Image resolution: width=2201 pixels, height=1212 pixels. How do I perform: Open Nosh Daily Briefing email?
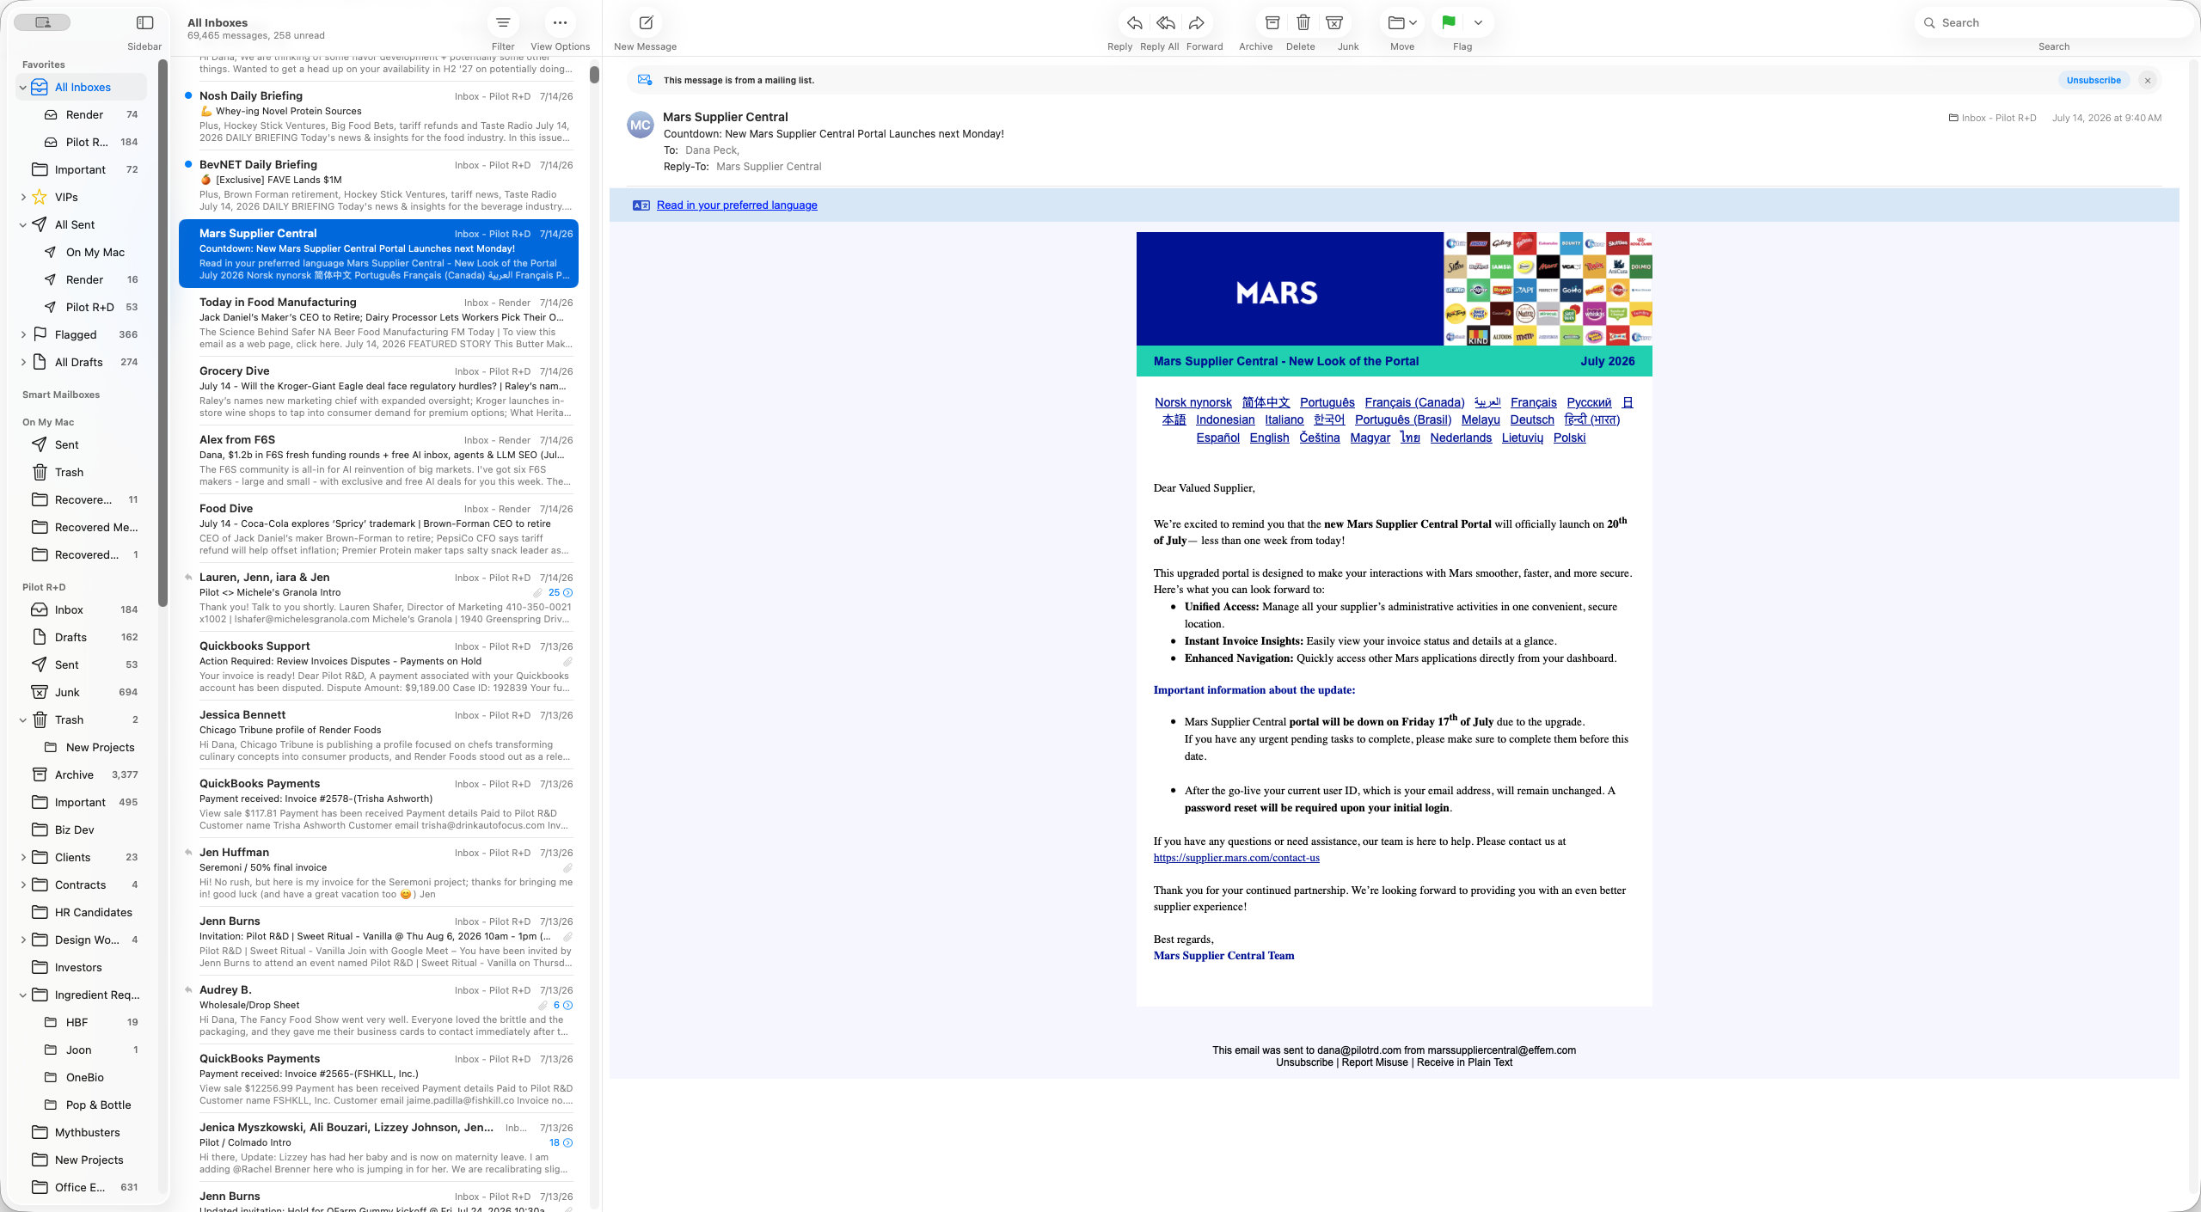[378, 117]
